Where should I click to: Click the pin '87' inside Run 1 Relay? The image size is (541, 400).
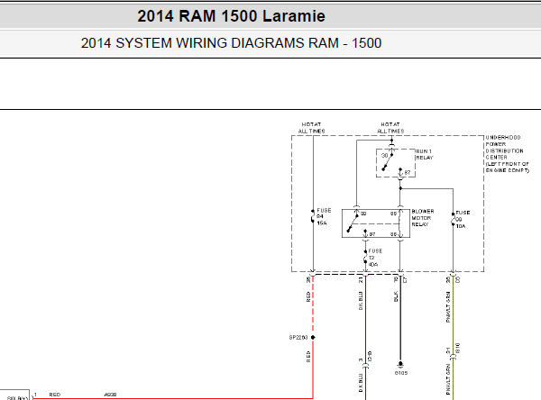click(408, 172)
